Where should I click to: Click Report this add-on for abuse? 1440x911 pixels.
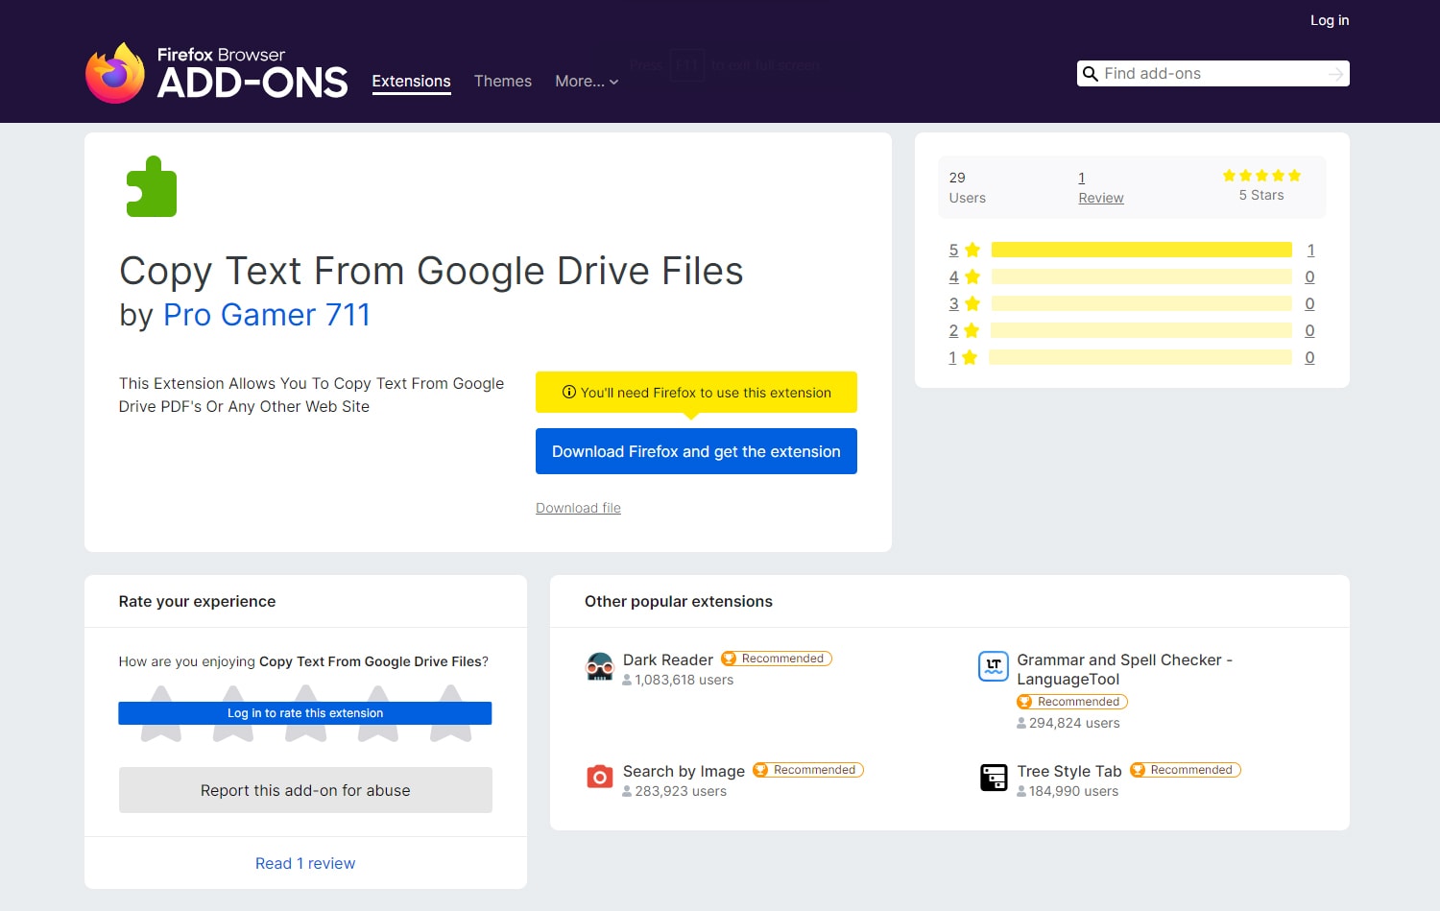[305, 790]
